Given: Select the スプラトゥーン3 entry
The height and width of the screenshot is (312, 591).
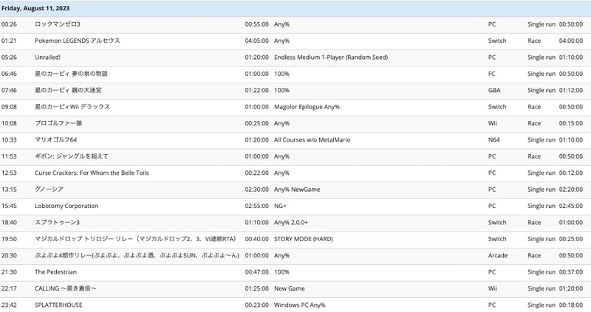Looking at the screenshot, I should click(x=57, y=223).
